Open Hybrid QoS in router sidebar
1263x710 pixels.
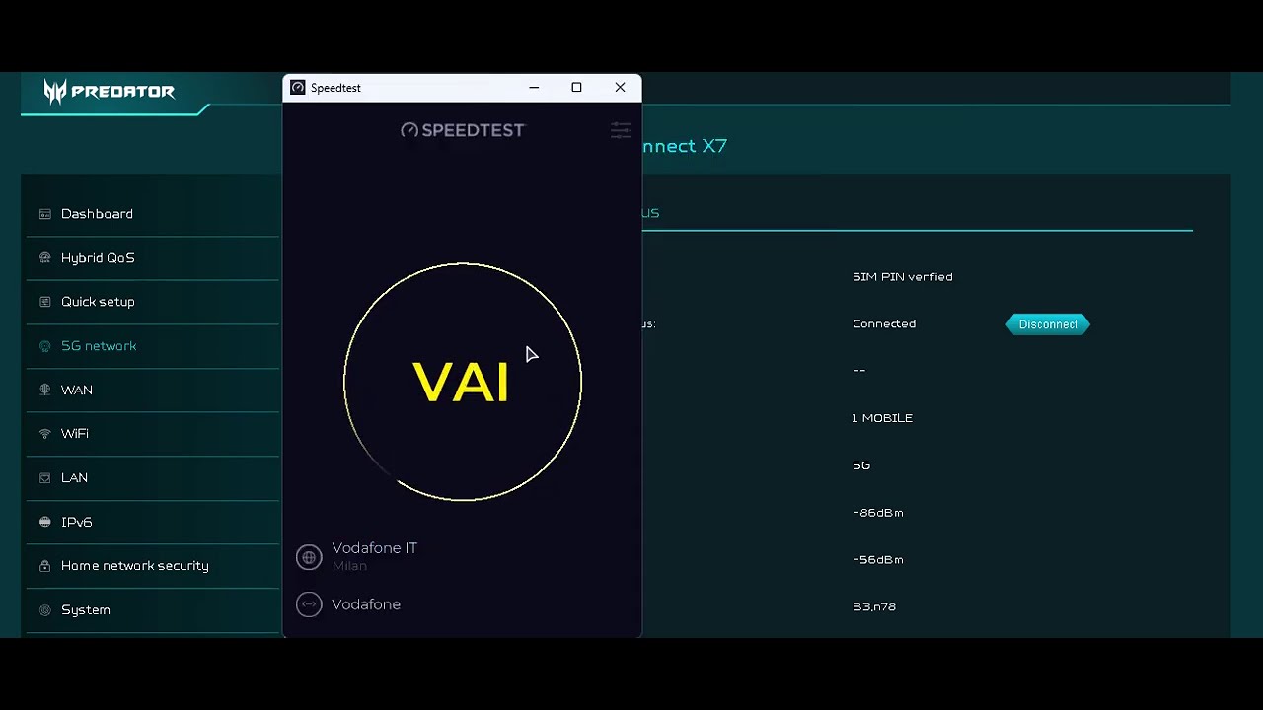coord(98,258)
